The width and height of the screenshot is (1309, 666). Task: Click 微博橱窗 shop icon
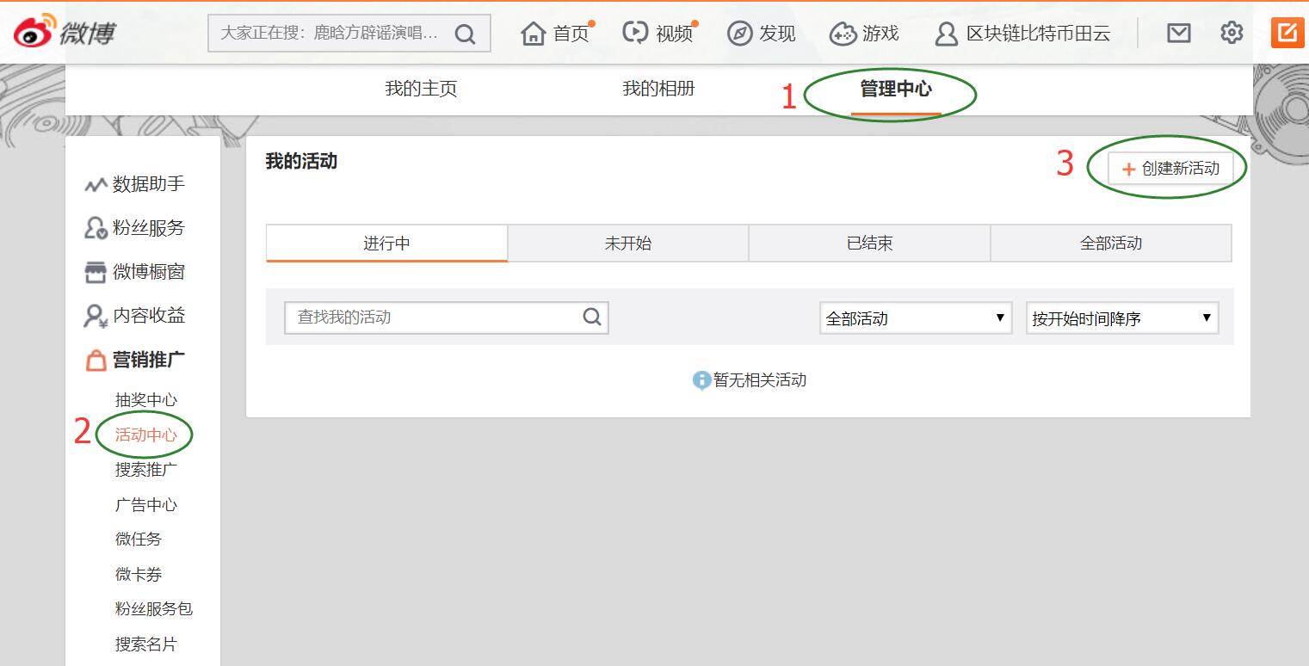click(x=96, y=273)
